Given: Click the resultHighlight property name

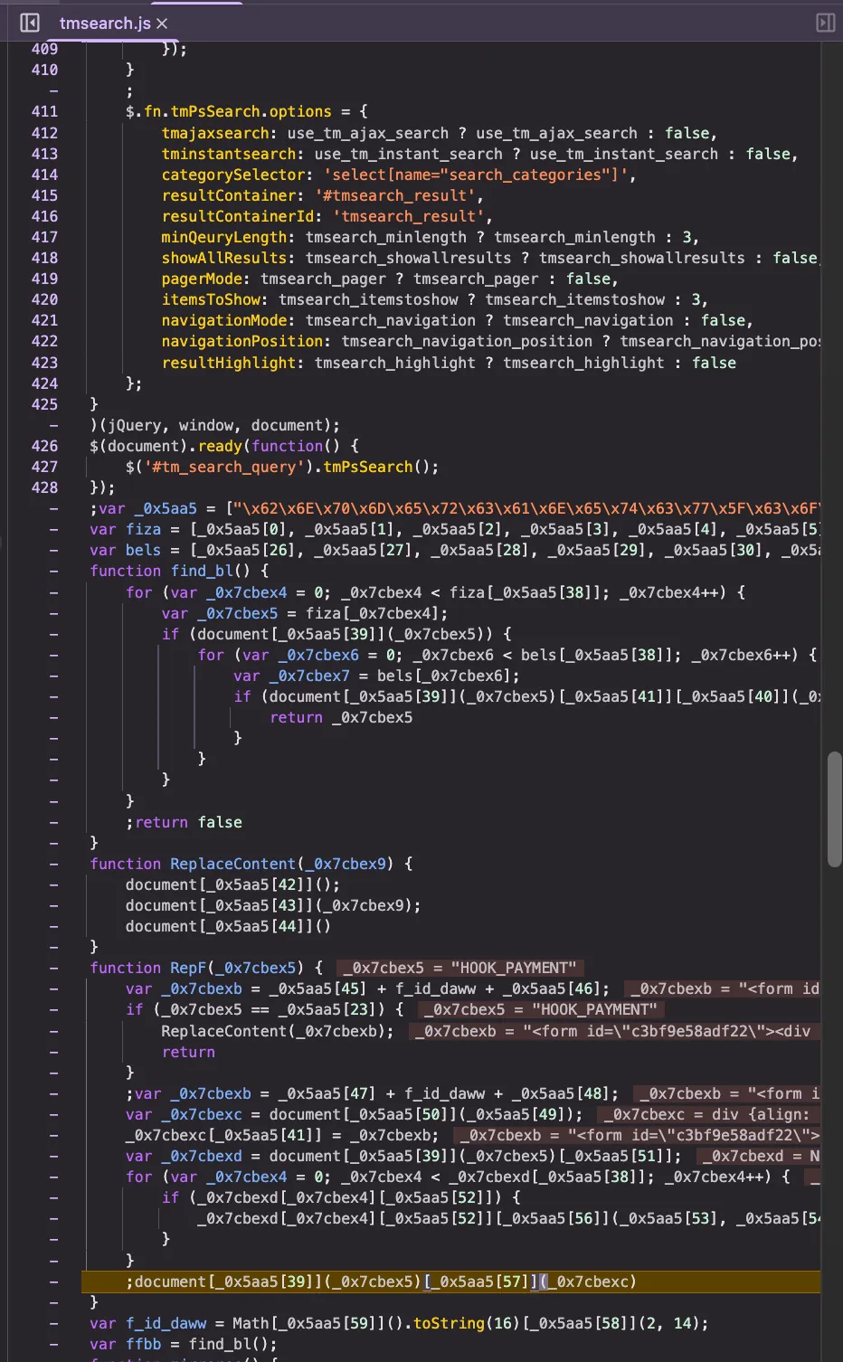Looking at the screenshot, I should click(229, 363).
